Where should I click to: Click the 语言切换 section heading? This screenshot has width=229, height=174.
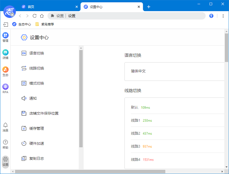(133, 55)
